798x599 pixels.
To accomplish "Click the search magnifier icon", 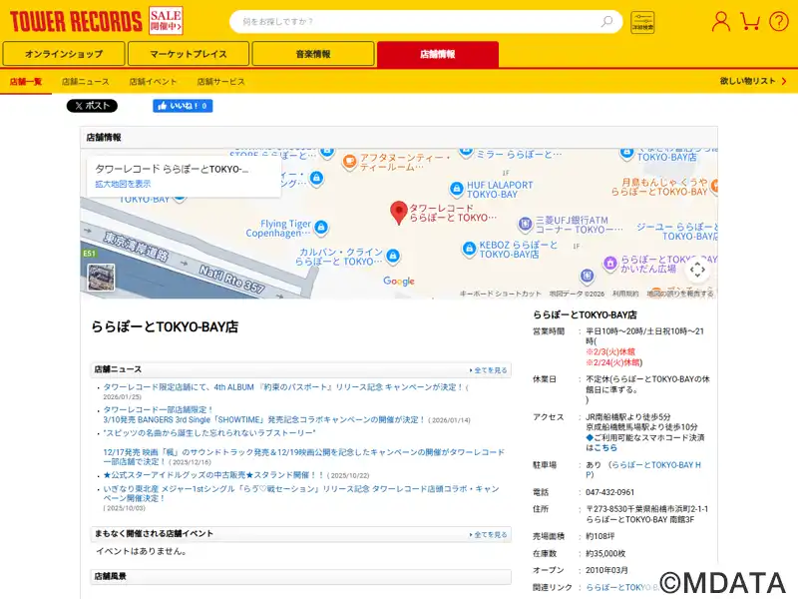I will pyautogui.click(x=606, y=21).
